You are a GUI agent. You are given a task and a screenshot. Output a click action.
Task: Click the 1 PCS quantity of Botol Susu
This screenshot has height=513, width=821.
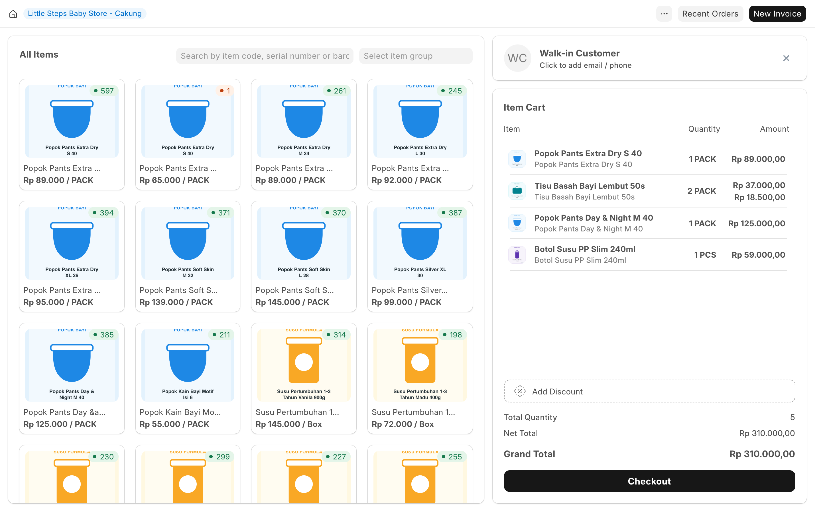tap(705, 255)
